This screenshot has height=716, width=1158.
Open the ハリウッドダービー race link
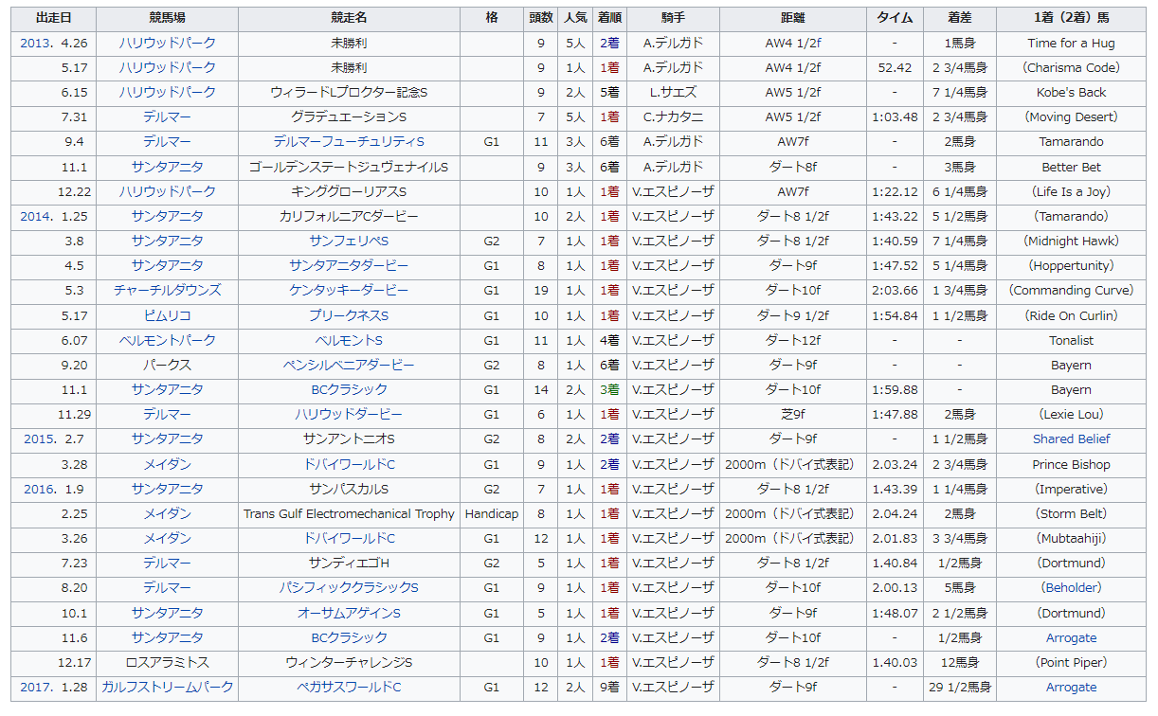click(349, 414)
